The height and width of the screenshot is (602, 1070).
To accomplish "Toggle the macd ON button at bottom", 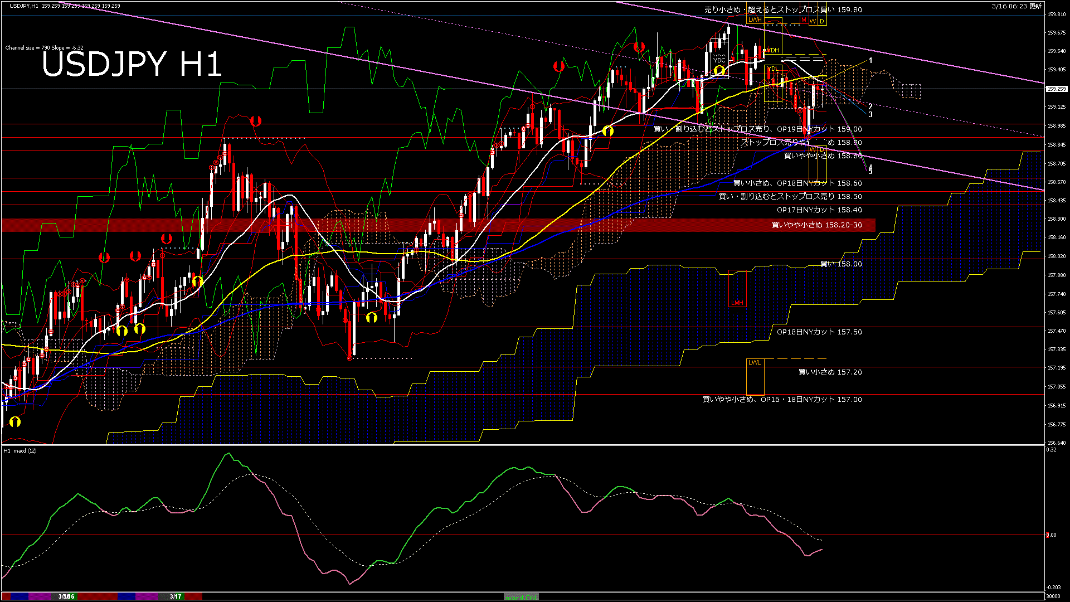I will pyautogui.click(x=522, y=597).
